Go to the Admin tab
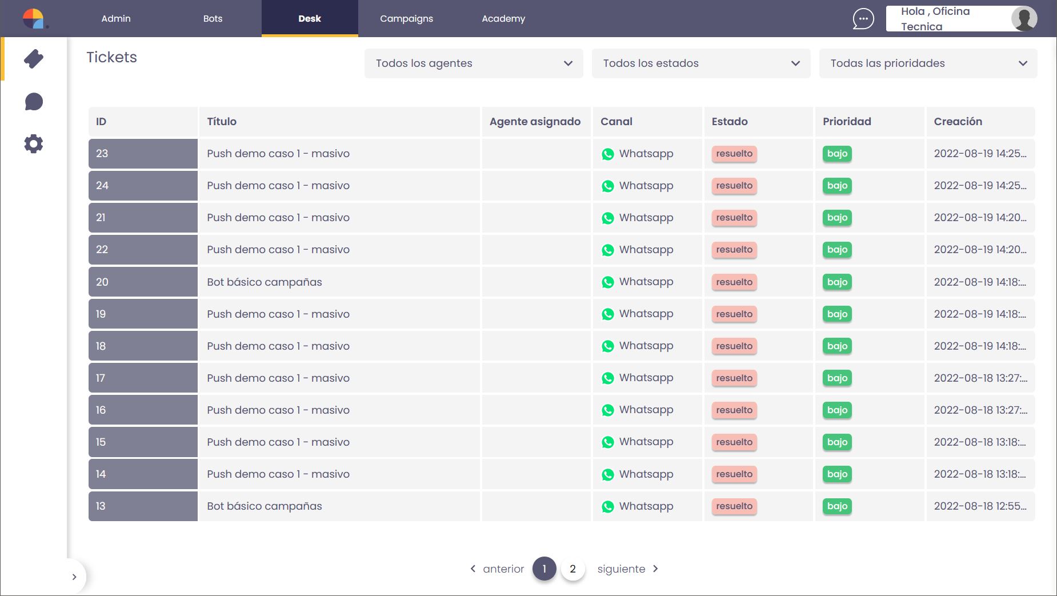Image resolution: width=1057 pixels, height=596 pixels. point(116,19)
